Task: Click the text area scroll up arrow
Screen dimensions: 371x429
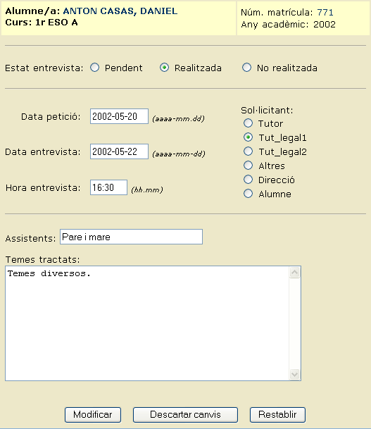Action: tap(295, 273)
